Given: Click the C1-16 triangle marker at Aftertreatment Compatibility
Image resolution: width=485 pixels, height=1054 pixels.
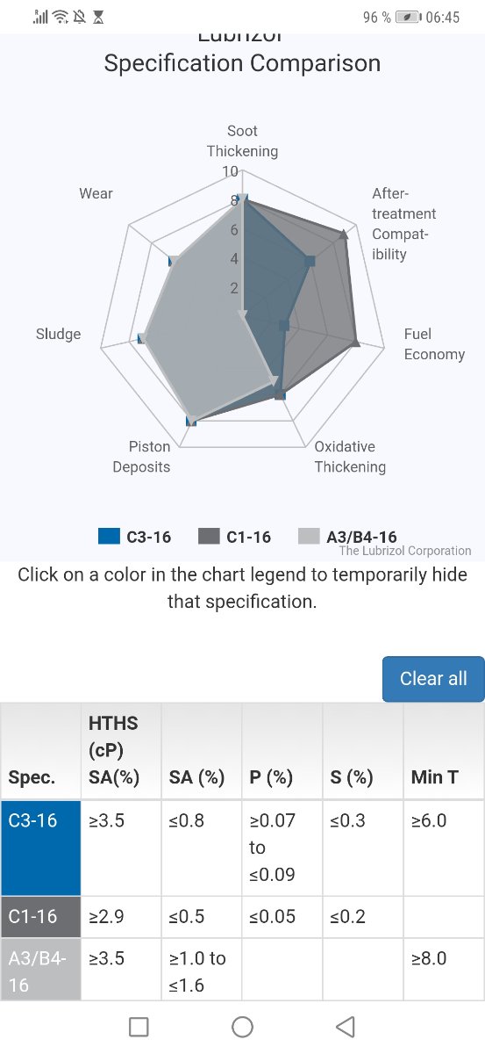Looking at the screenshot, I should 344,234.
